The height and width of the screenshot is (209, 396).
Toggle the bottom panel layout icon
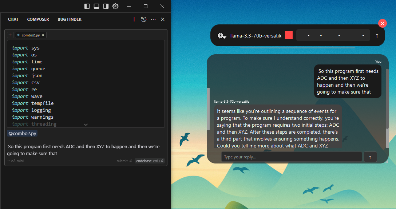tap(96, 6)
